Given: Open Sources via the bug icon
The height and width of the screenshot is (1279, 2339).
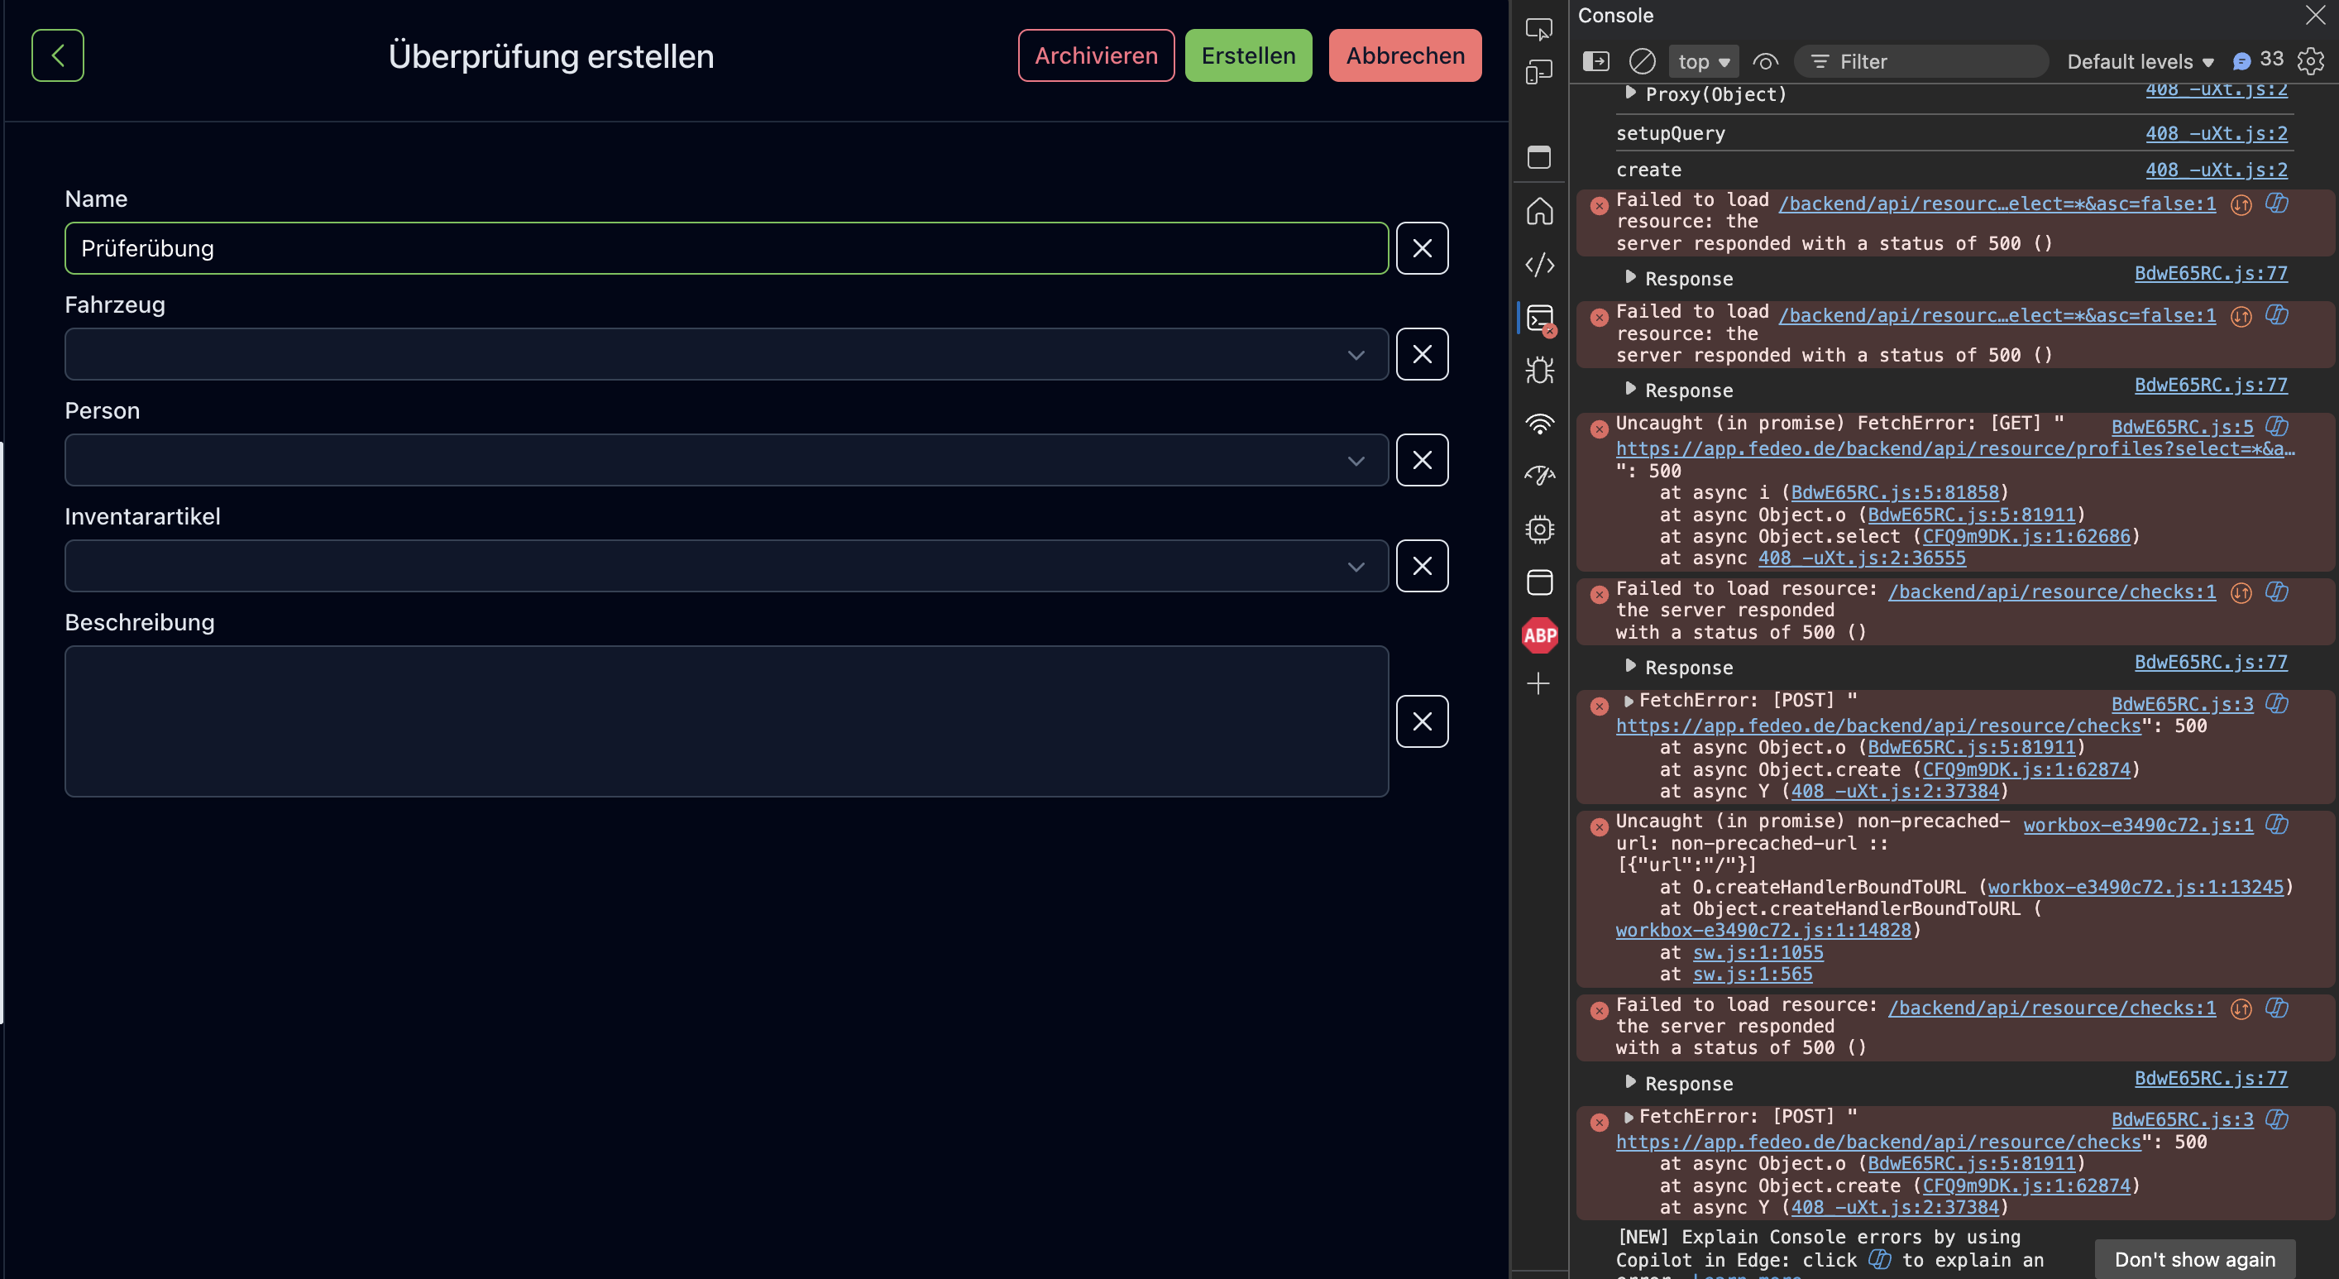Looking at the screenshot, I should click(1540, 371).
